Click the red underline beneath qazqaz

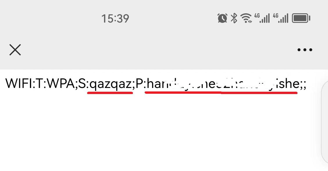(x=110, y=93)
